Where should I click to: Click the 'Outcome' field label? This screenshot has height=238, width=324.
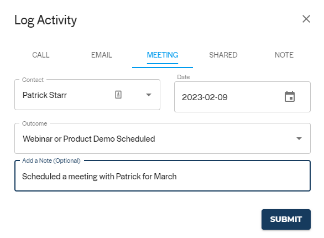pos(34,123)
